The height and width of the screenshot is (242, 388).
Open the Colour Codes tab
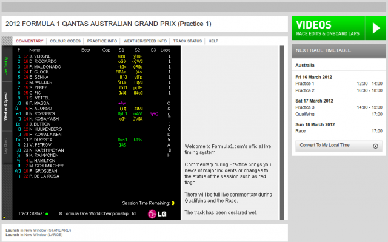click(x=65, y=41)
